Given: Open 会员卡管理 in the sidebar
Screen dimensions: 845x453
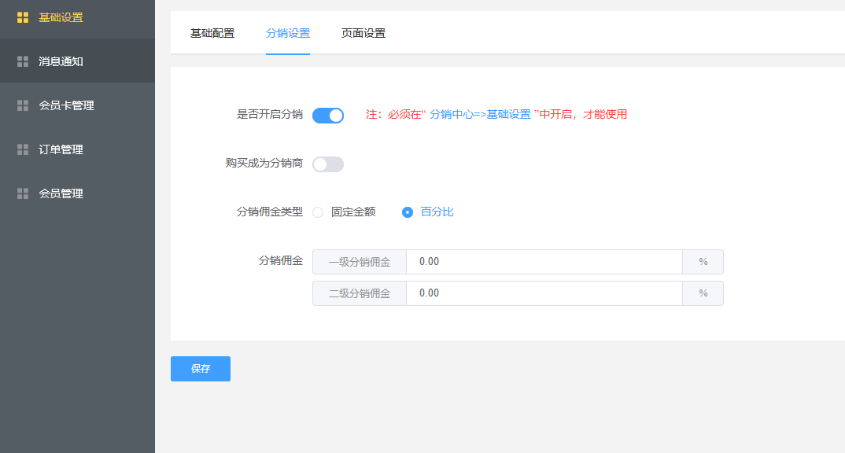Looking at the screenshot, I should pos(67,105).
